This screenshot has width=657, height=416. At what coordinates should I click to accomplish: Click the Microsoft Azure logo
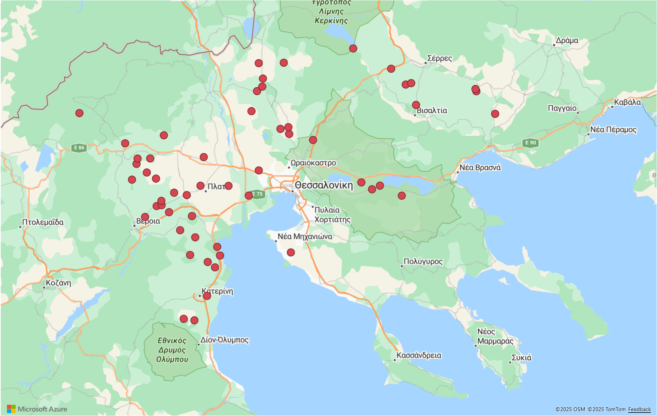click(37, 409)
